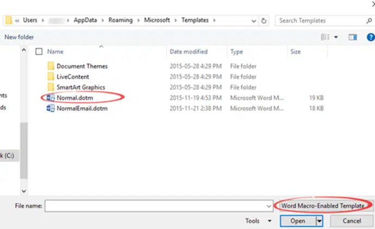Navigate to Roaming in the breadcrumb
Image resolution: width=375 pixels, height=229 pixels.
click(121, 20)
